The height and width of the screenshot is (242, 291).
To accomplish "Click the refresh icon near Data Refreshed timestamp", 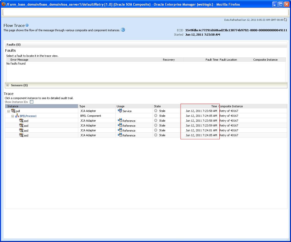I will click(285, 20).
